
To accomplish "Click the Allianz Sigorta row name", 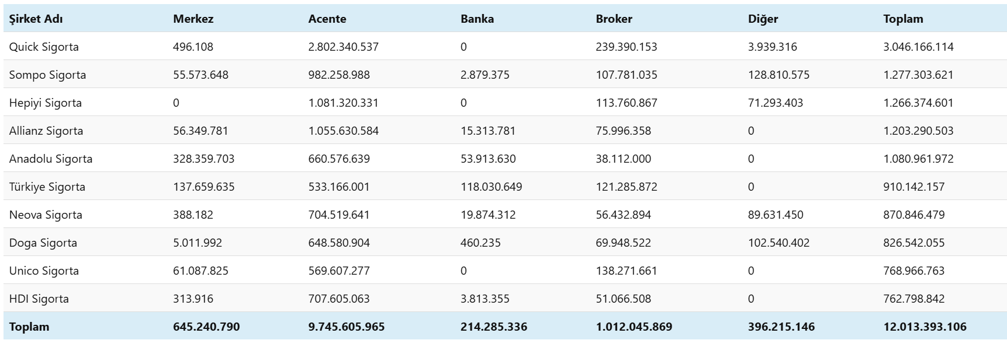I will [46, 131].
